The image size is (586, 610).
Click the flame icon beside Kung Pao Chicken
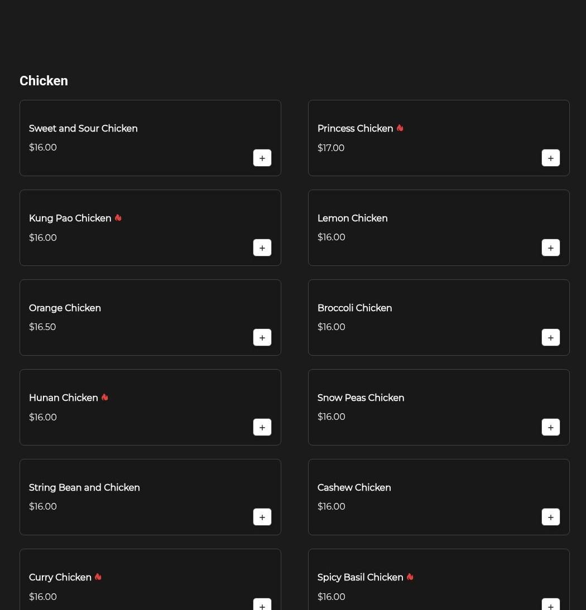[118, 218]
